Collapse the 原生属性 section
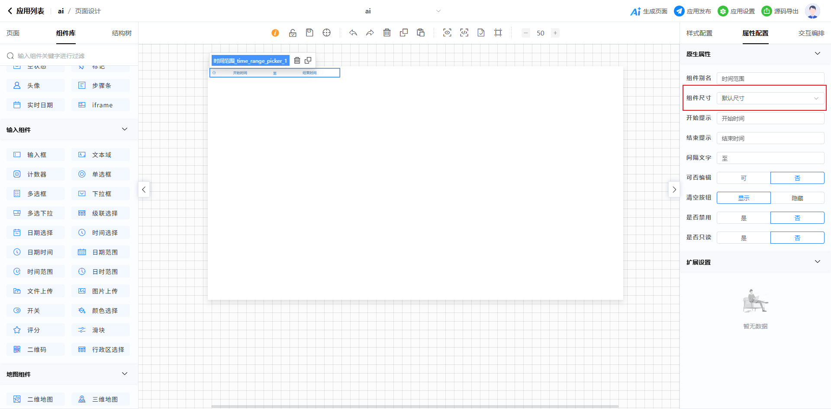The image size is (831, 409). (x=817, y=54)
